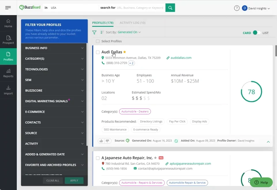
Task: Open David Insights account dropdown
Action: coord(259,8)
